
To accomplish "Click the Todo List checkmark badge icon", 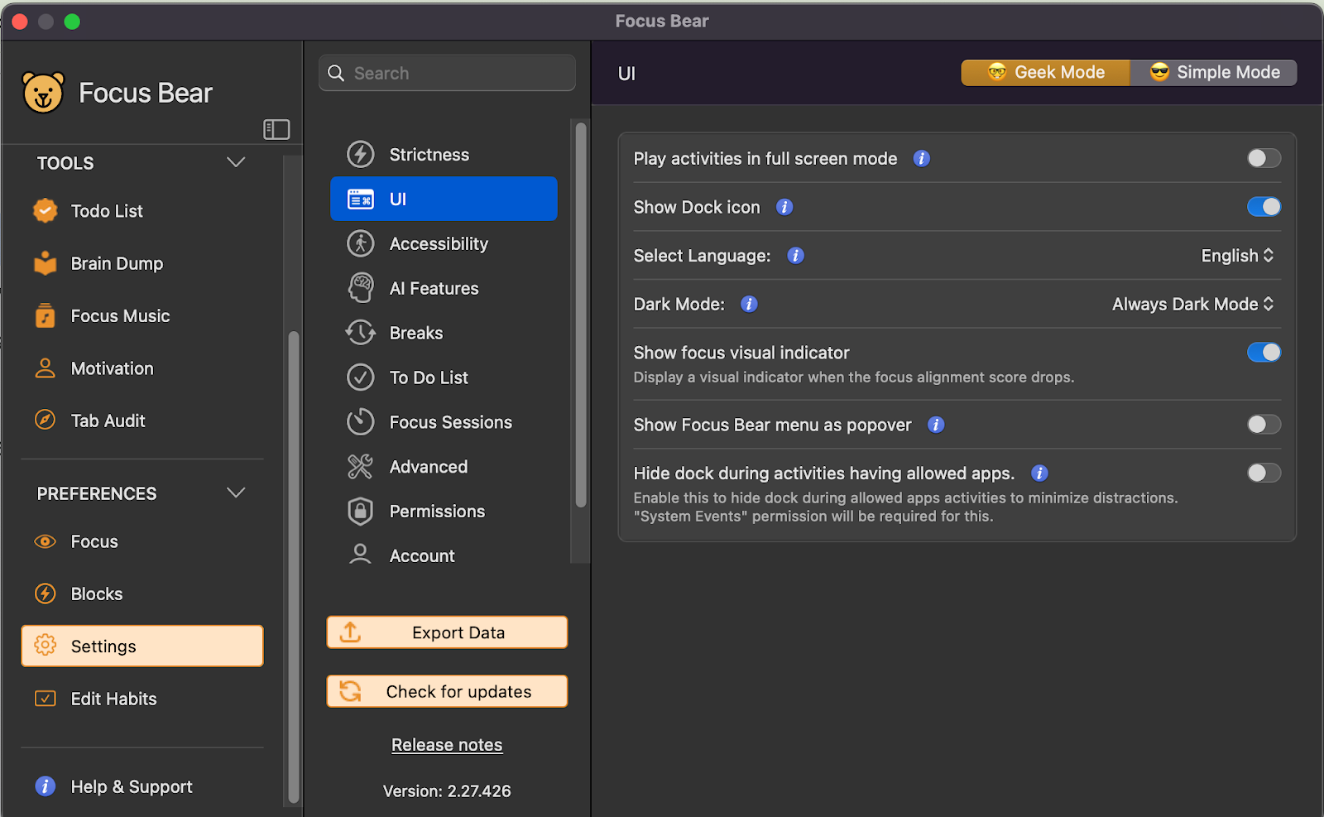I will coord(46,211).
